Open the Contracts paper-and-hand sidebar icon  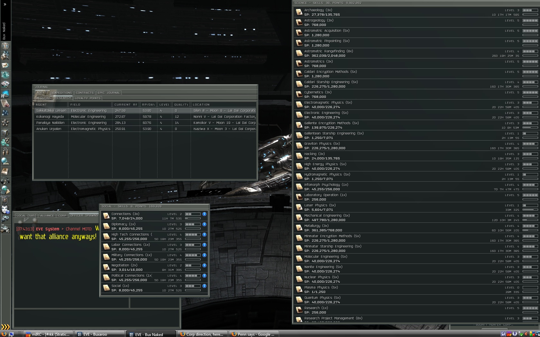(5, 104)
